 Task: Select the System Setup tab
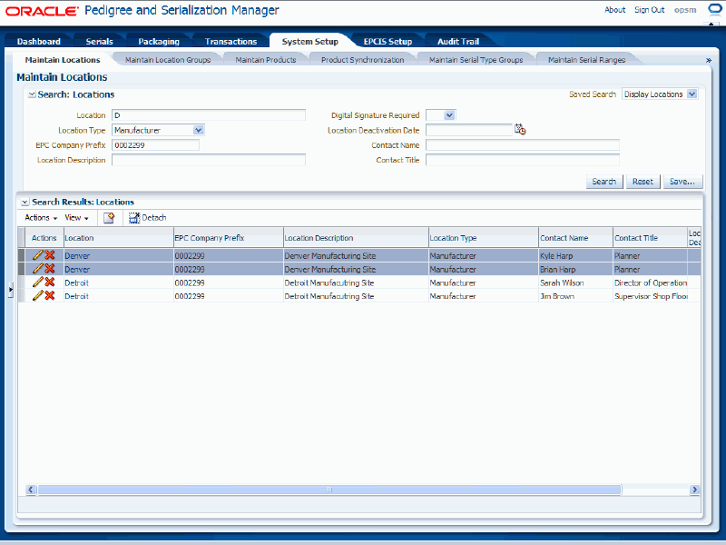pos(309,41)
